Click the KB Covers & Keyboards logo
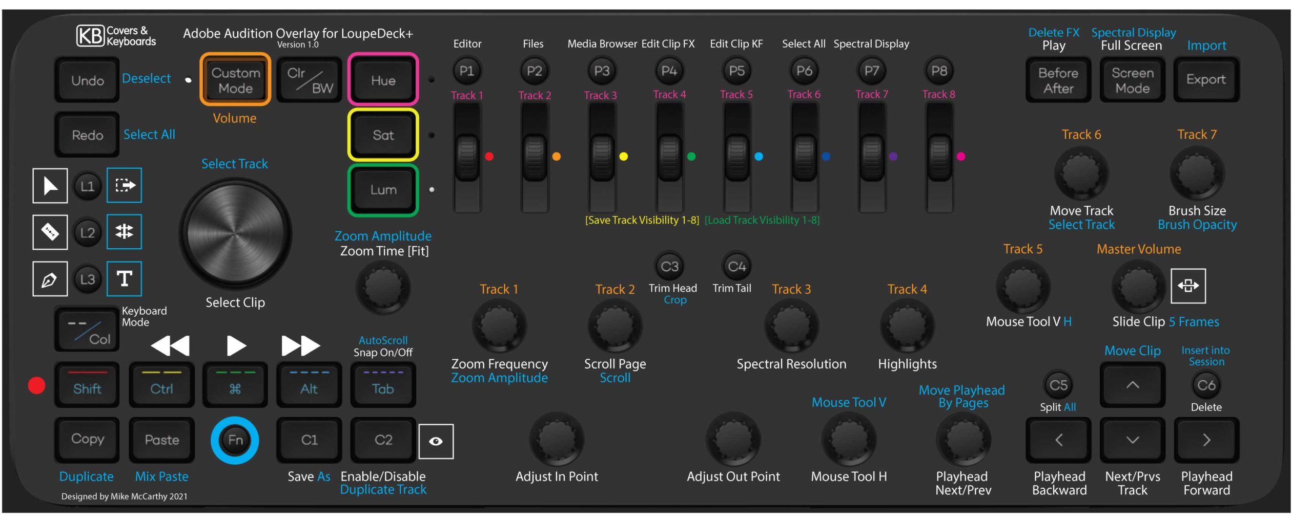 click(116, 36)
